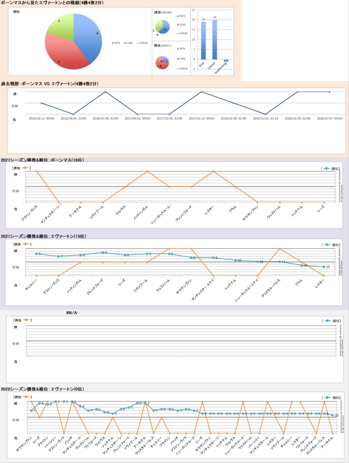Viewport: 349px width, 463px height.
Task: Click the blue WIN slice of the large pie
Action: coord(88,38)
